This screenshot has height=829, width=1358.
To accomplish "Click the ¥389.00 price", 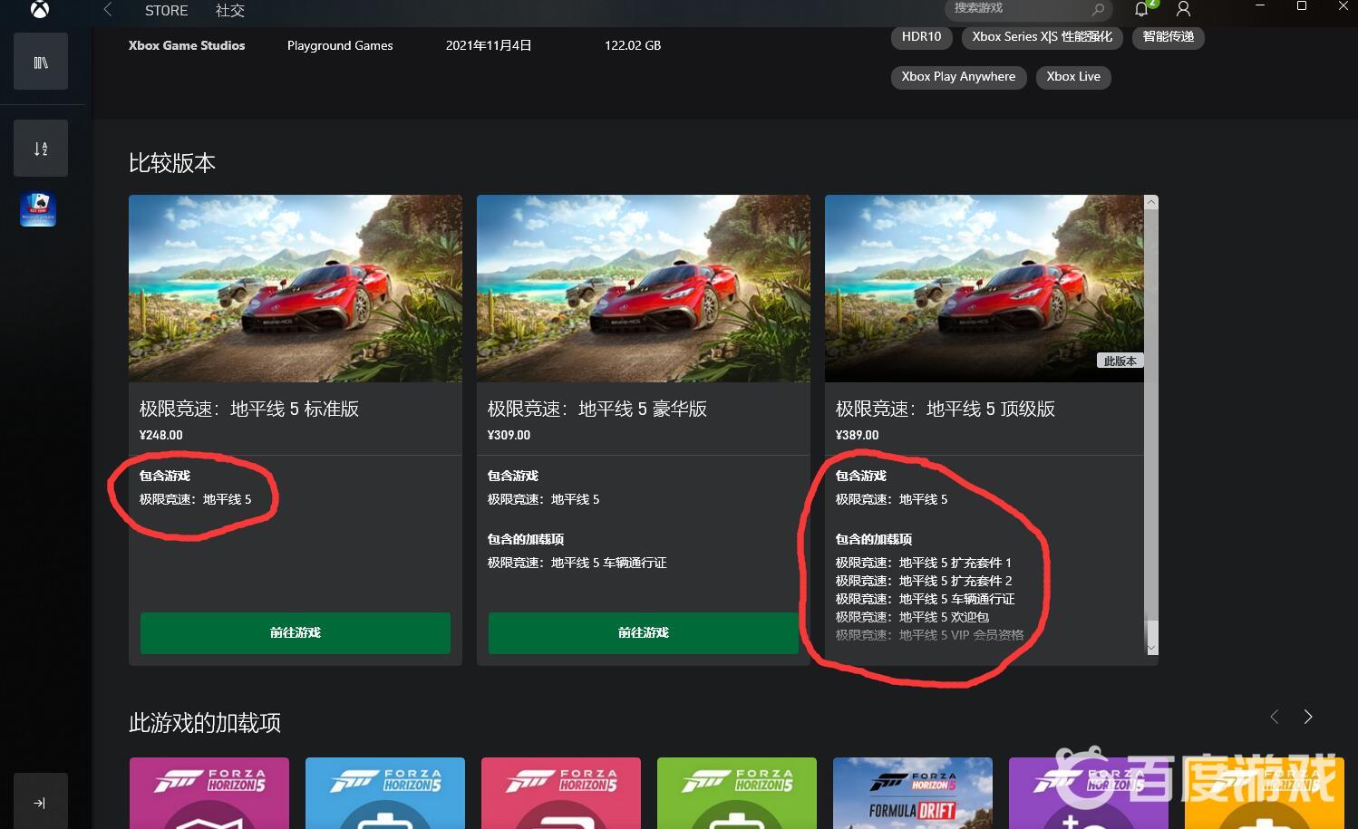I will coord(857,435).
